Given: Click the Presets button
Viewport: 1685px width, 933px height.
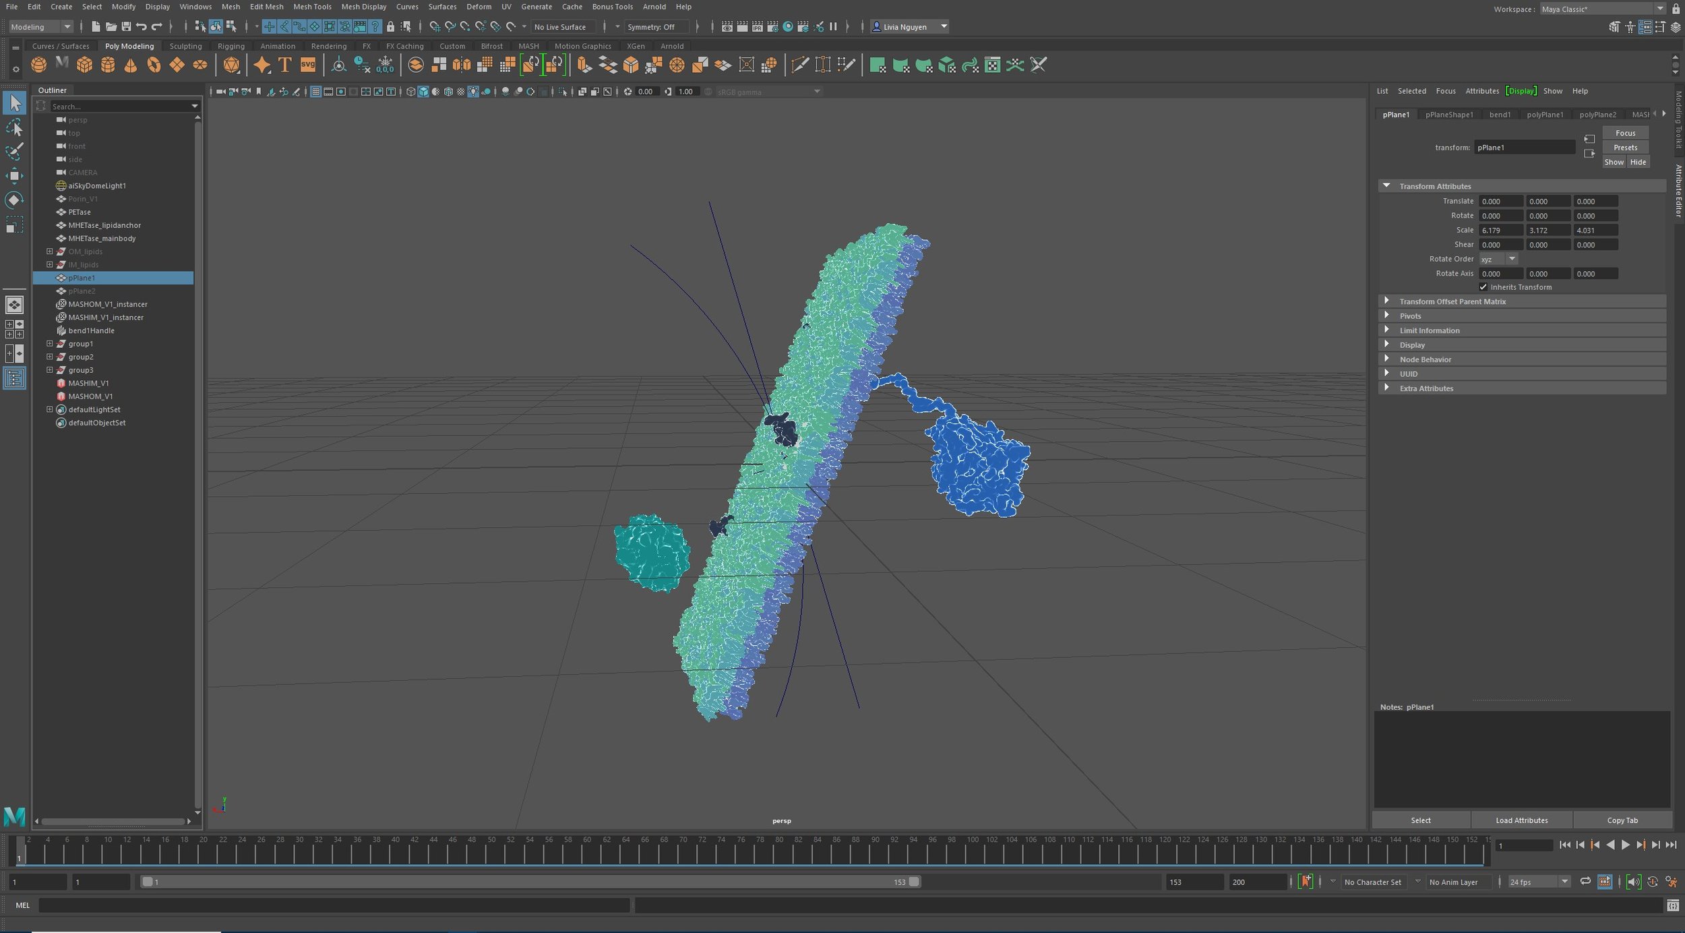Looking at the screenshot, I should (x=1624, y=148).
